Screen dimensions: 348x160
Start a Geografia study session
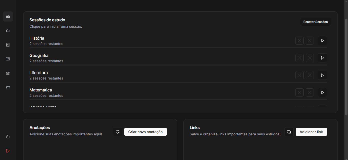[x=322, y=58]
